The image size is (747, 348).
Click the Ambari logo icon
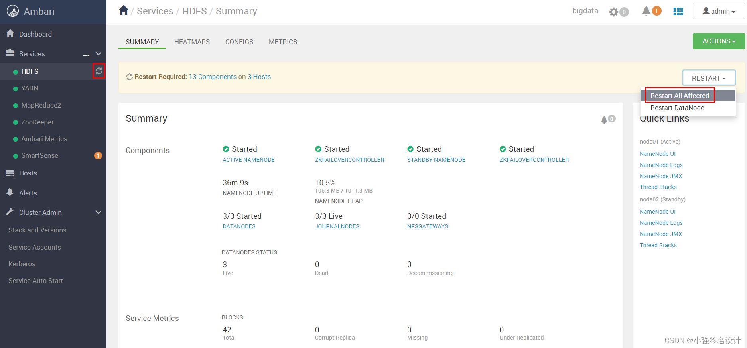pos(13,11)
